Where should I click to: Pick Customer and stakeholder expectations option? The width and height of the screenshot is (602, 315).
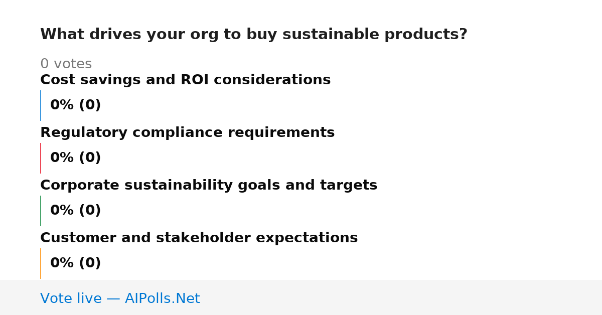click(199, 238)
